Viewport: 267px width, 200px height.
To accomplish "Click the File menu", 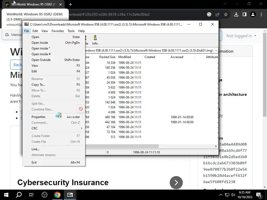I will 27,31.
